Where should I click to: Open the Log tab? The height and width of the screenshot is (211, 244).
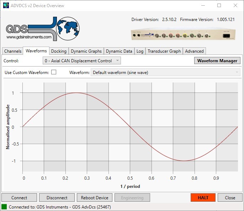[140, 51]
